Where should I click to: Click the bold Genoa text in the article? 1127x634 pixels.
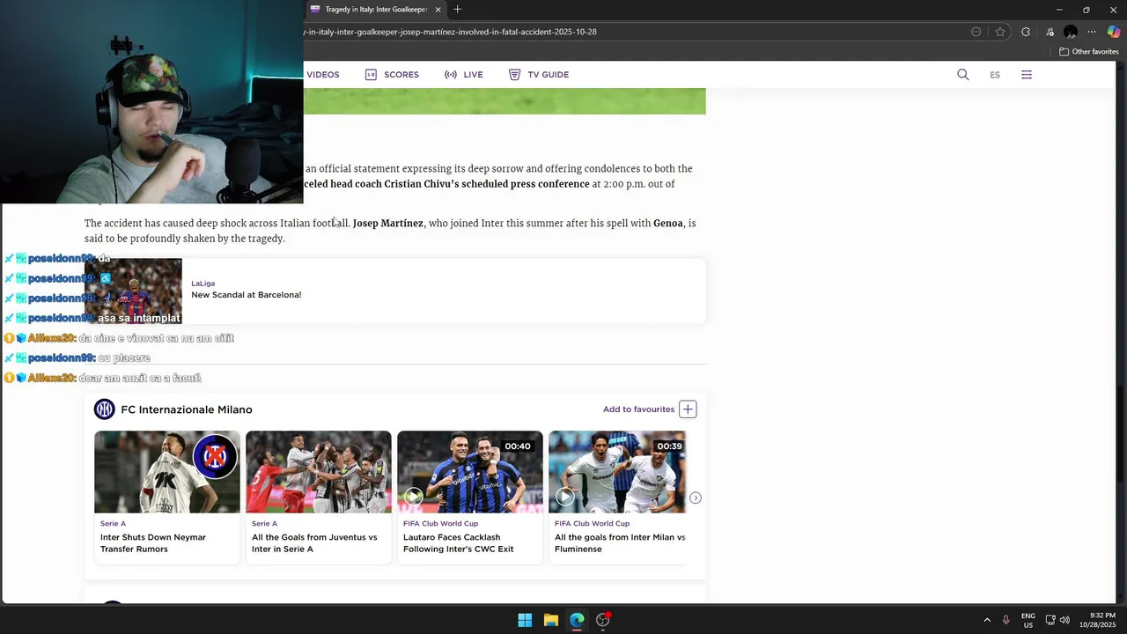(668, 224)
